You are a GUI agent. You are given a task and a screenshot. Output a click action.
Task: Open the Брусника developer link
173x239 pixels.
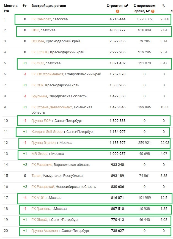39,96
